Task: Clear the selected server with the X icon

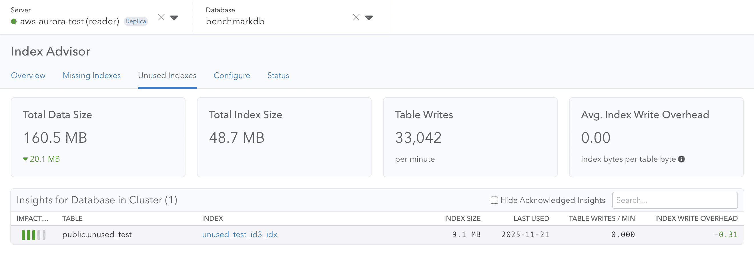Action: click(161, 17)
